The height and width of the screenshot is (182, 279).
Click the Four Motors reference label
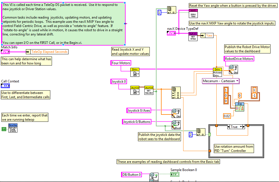tap(121, 63)
